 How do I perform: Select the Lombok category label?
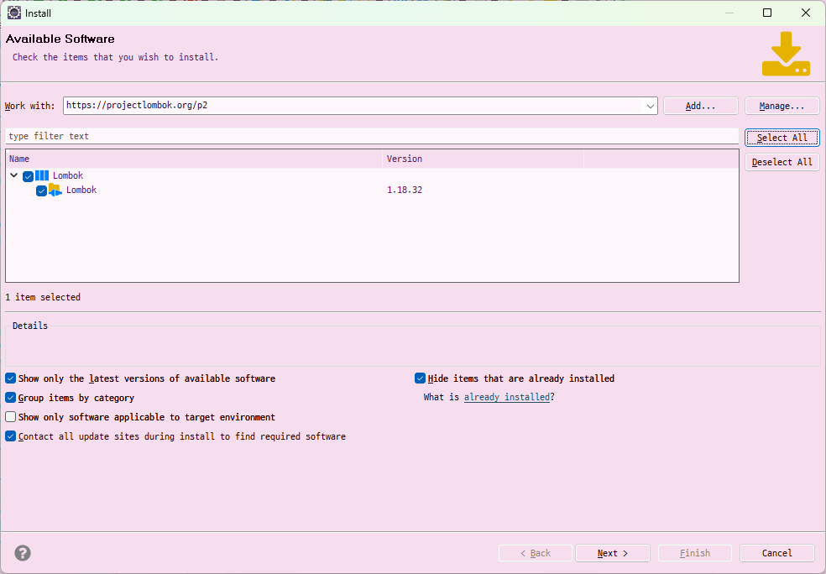68,175
